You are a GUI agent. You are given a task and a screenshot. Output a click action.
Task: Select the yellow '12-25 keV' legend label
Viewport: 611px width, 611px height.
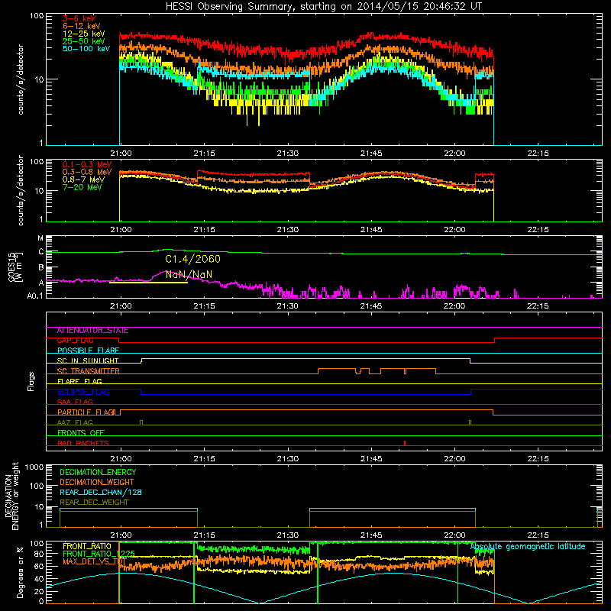[x=84, y=34]
